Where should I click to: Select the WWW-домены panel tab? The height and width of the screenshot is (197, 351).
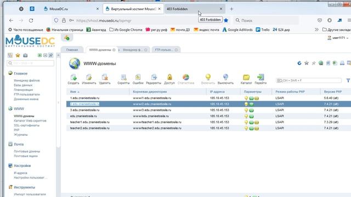pos(100,50)
